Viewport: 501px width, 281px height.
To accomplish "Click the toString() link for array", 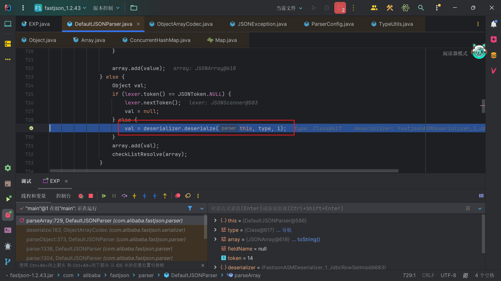I will 309,239.
